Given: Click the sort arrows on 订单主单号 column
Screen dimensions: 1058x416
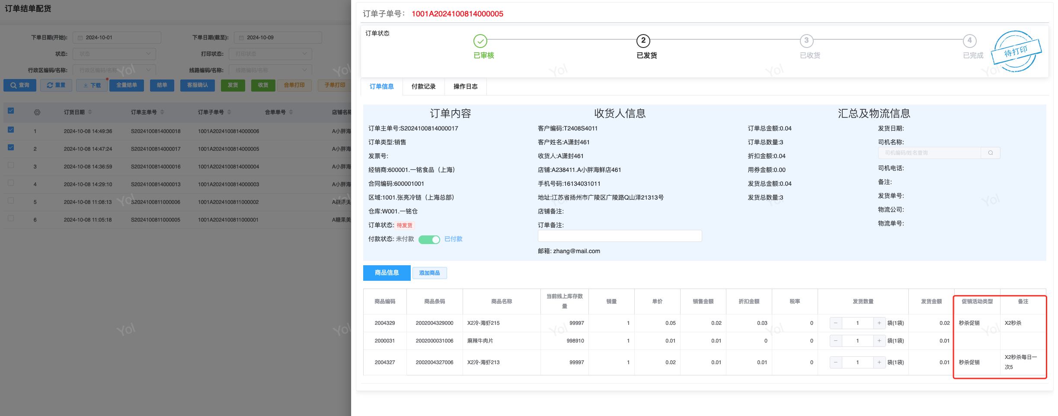Looking at the screenshot, I should tap(162, 112).
